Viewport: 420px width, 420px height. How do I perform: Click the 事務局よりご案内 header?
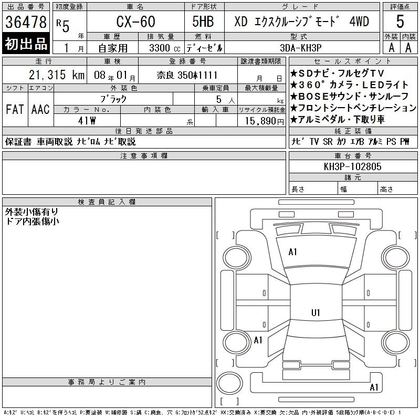(107, 382)
